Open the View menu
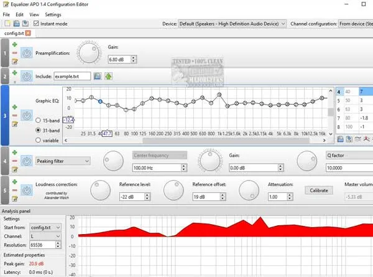Image resolution: width=373 pixels, height=277 pixels. coord(34,14)
